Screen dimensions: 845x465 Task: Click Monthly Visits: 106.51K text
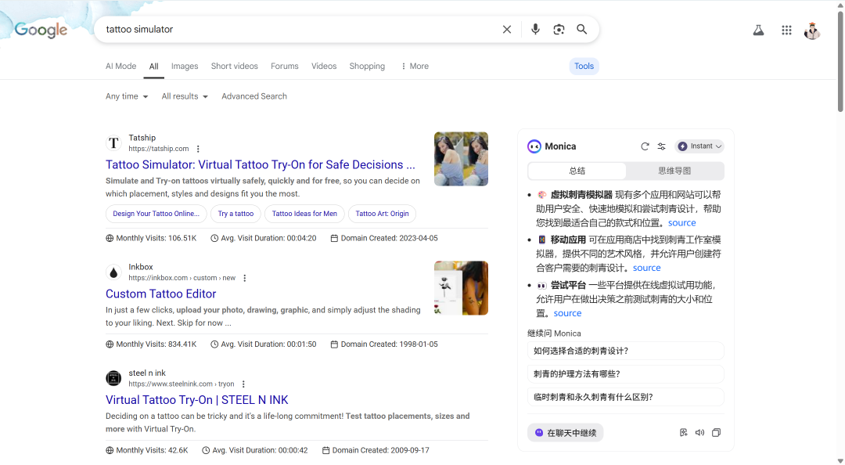152,238
